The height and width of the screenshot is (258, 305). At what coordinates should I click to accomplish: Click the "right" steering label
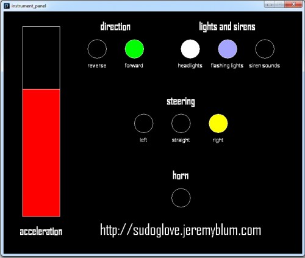coord(218,140)
